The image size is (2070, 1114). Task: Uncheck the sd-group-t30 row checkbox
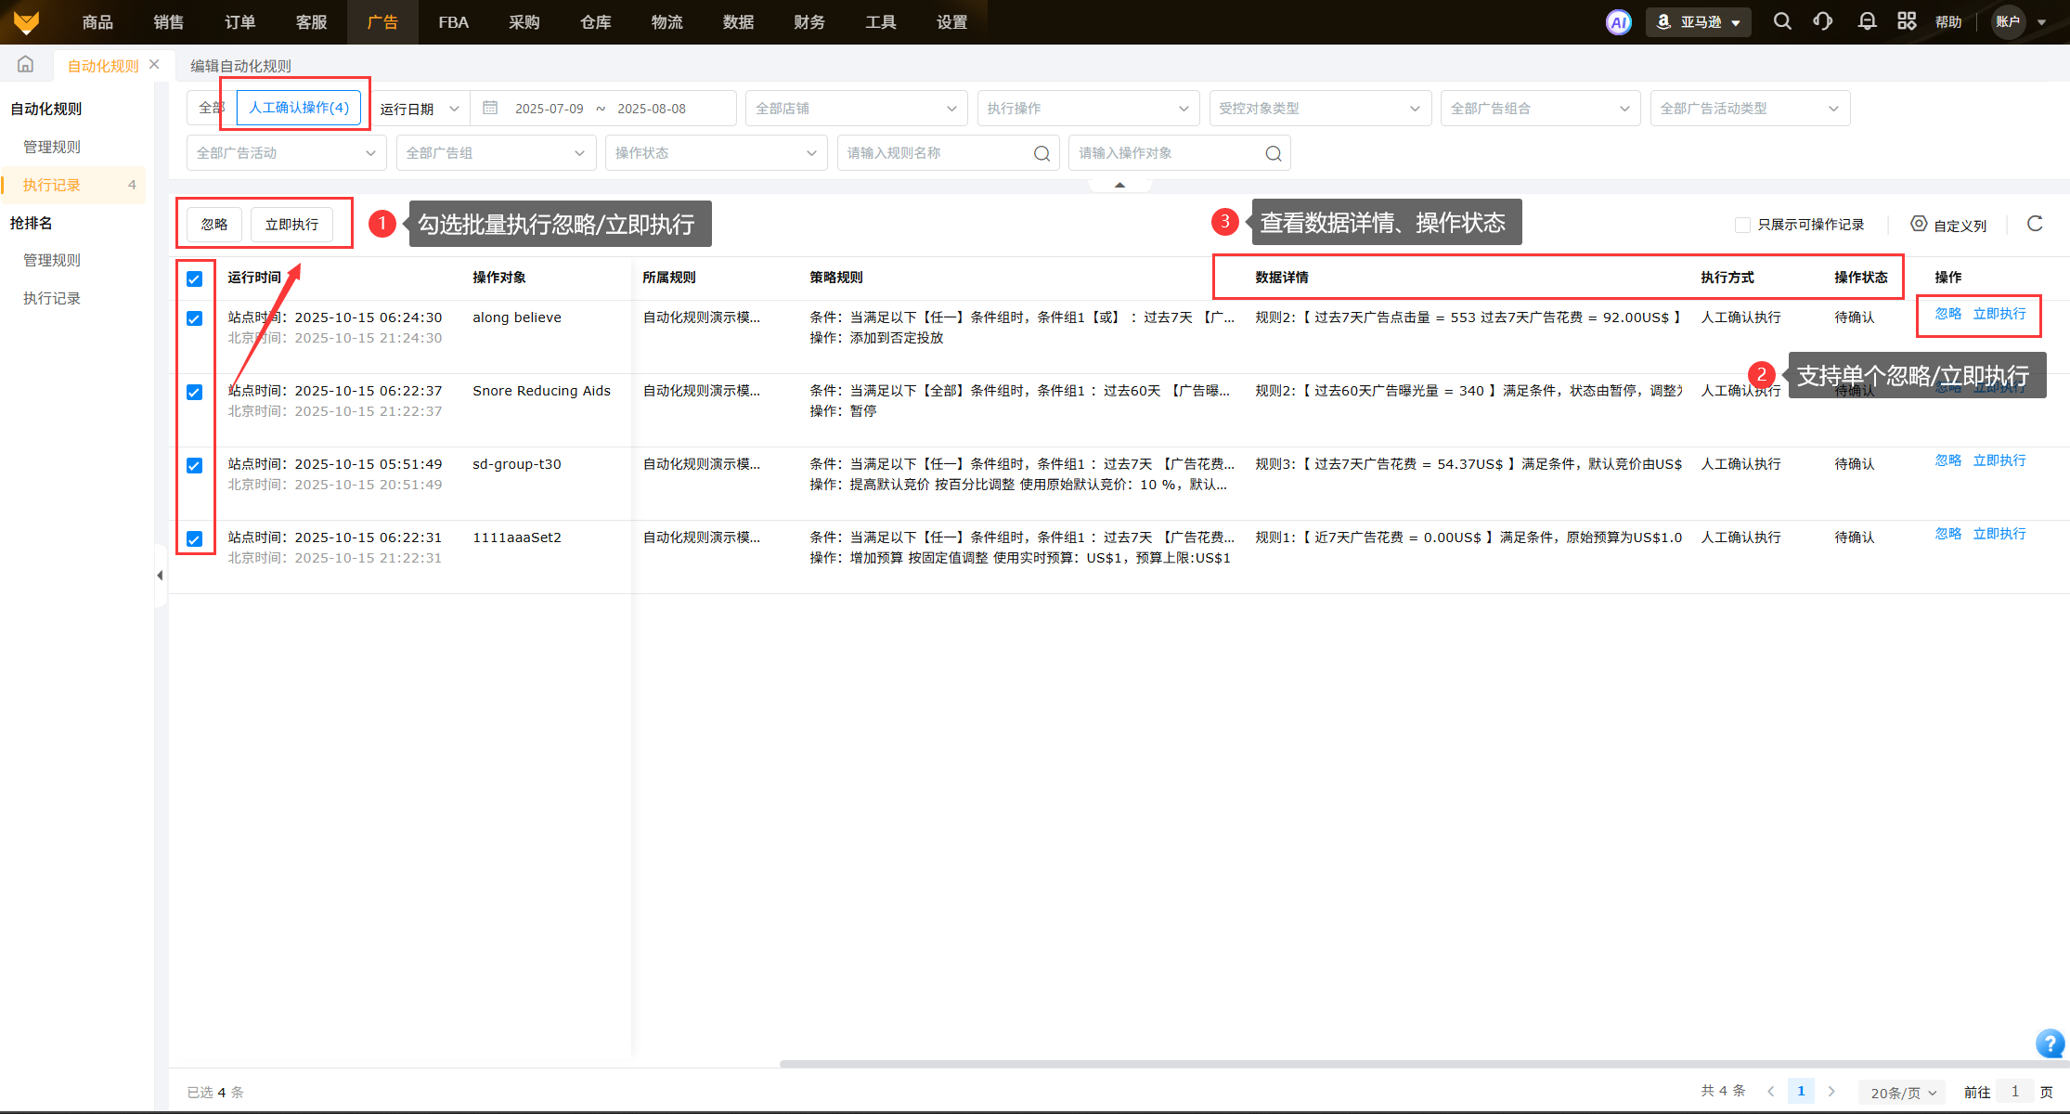click(x=194, y=465)
